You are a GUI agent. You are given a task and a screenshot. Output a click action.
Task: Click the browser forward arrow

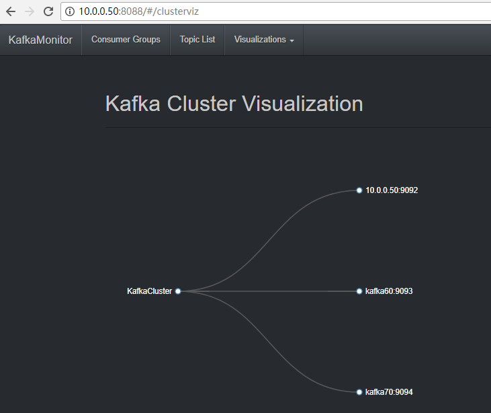click(x=29, y=11)
